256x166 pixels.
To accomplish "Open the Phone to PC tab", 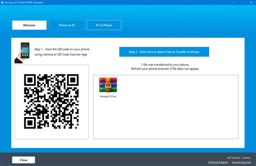I will click(67, 25).
